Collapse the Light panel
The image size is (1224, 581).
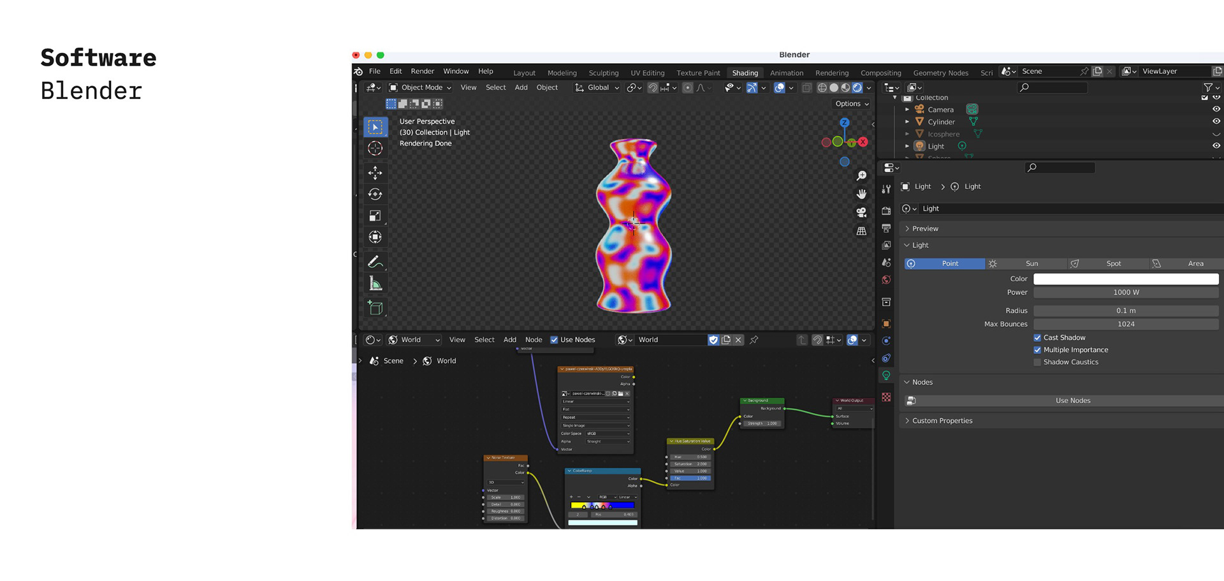pos(920,245)
